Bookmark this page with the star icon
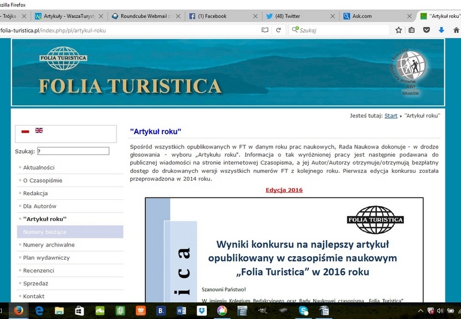The height and width of the screenshot is (319, 461). (399, 30)
